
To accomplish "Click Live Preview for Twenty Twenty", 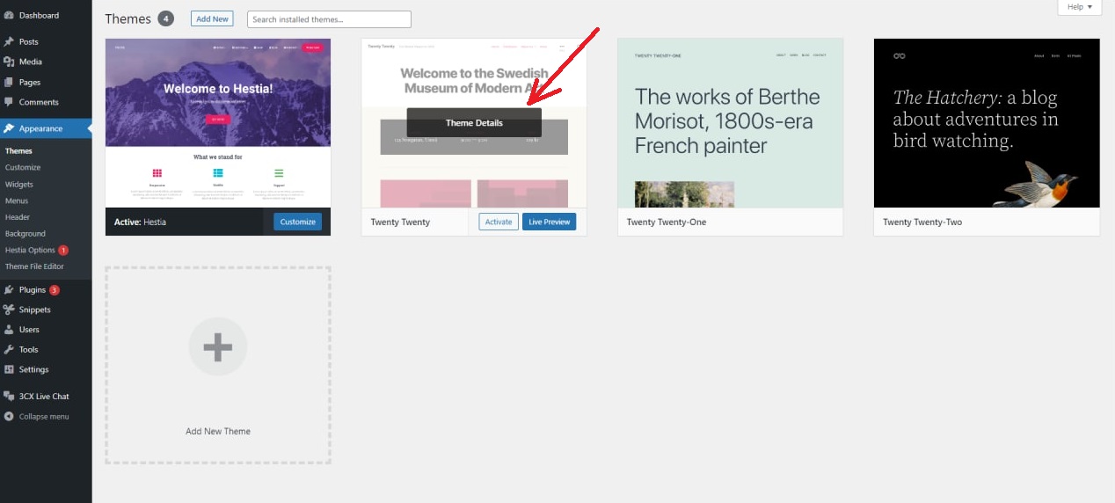I will (x=550, y=222).
